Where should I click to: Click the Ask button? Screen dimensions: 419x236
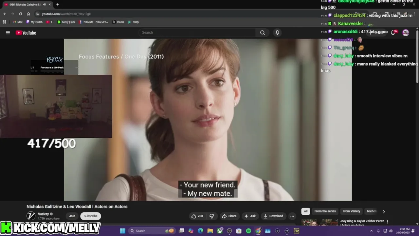tap(250, 216)
